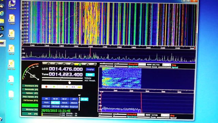This screenshot has width=218, height=123.
Task: Toggle the ANotch auto notch filter
Action: click(74, 103)
